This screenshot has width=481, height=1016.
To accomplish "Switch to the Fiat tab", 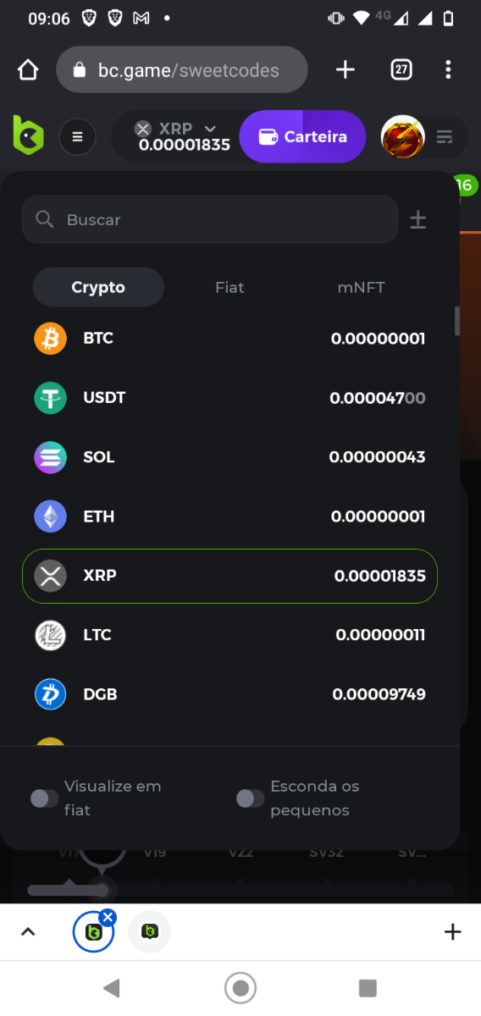I will [x=229, y=287].
